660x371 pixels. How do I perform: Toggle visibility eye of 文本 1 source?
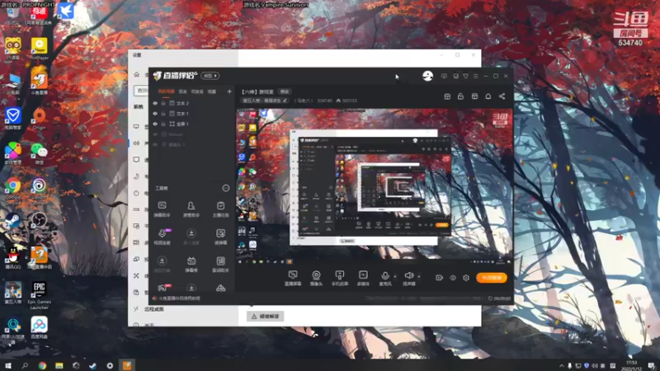(155, 114)
